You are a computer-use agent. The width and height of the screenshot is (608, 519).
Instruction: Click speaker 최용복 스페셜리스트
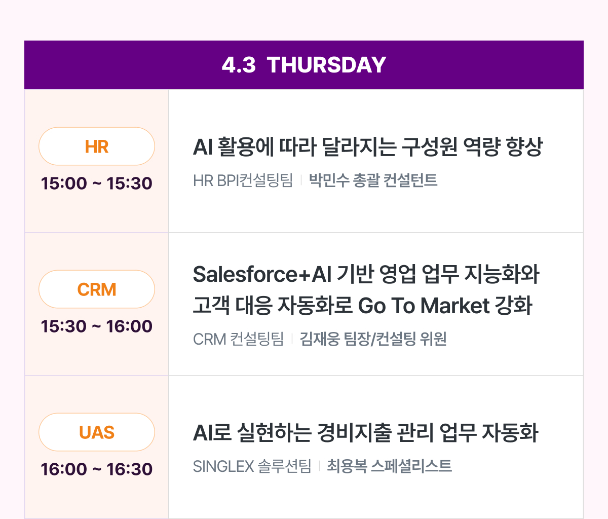click(x=390, y=466)
